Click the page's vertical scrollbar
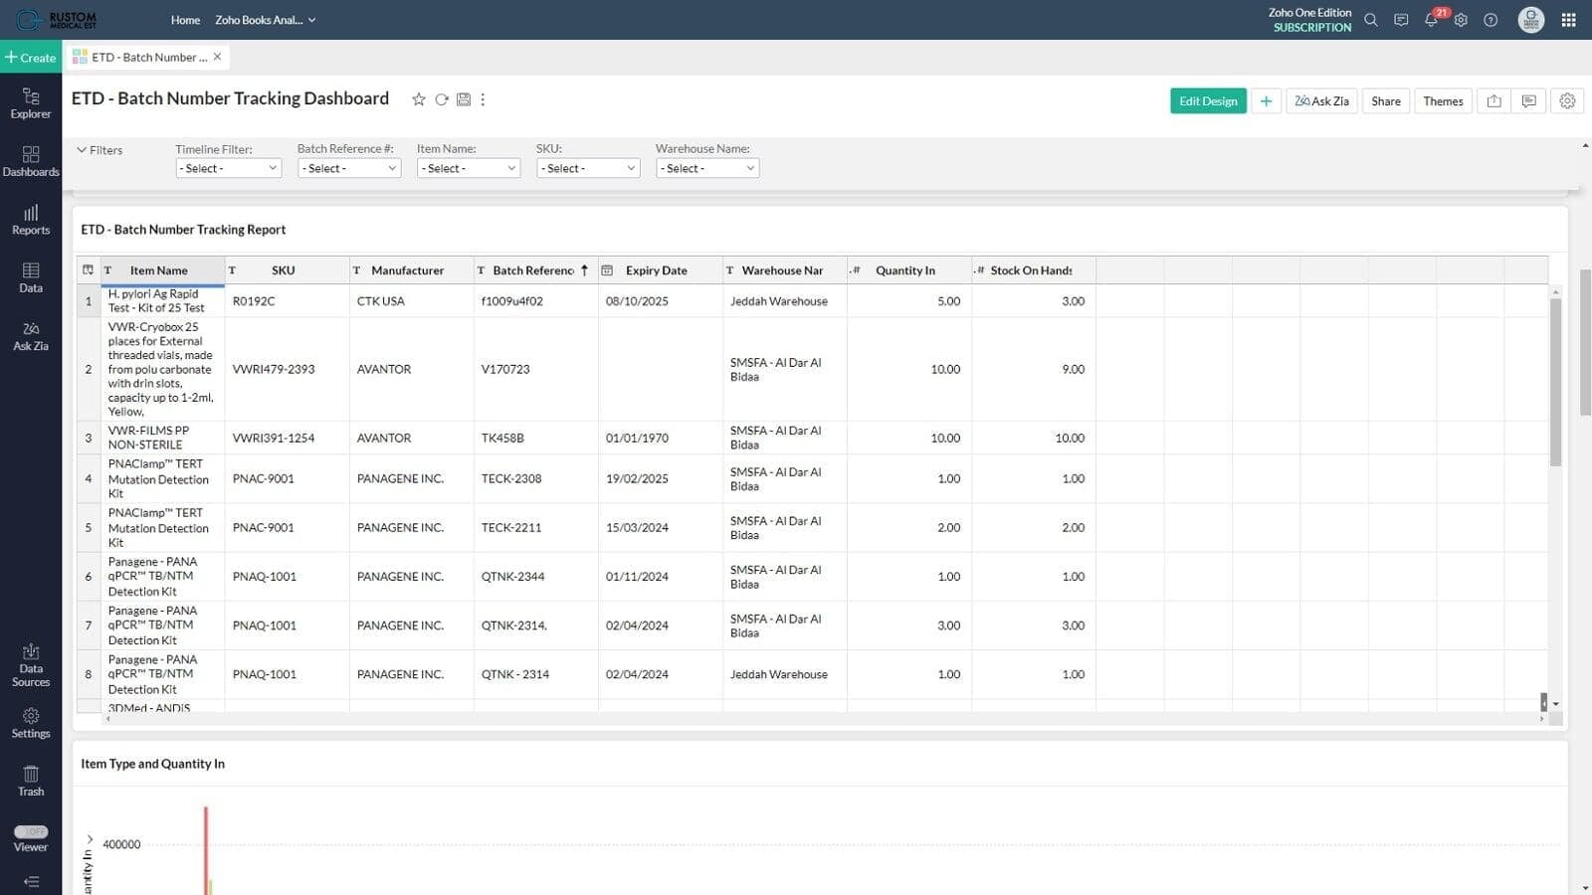 click(x=1585, y=341)
